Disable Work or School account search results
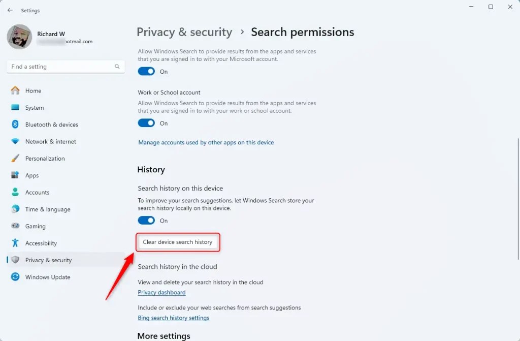The width and height of the screenshot is (520, 341). click(146, 123)
